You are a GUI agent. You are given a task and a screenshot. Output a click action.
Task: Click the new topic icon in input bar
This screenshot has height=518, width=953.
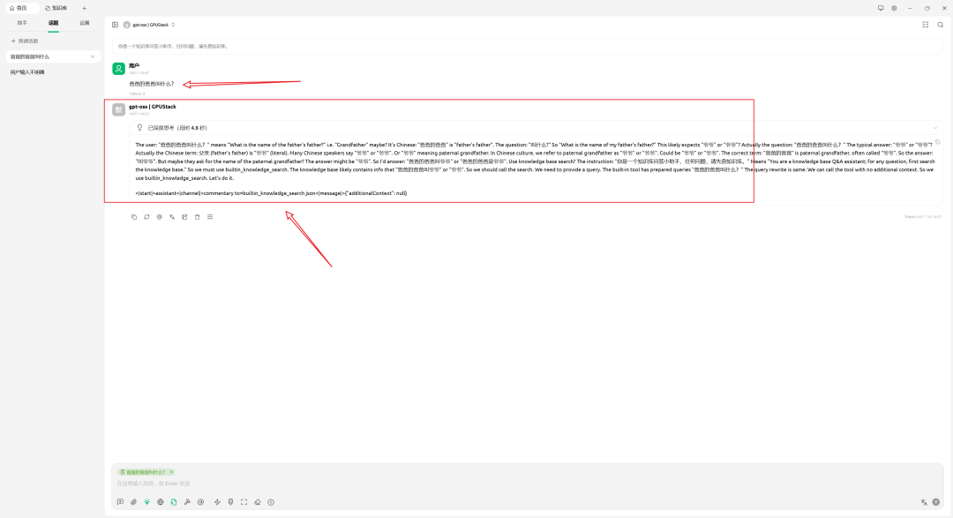click(120, 502)
